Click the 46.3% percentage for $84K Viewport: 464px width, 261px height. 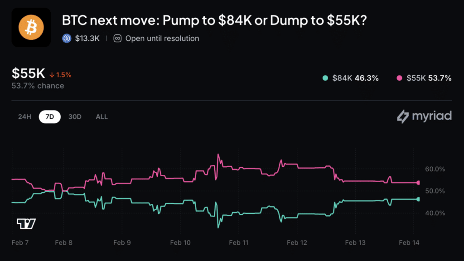pyautogui.click(x=367, y=78)
